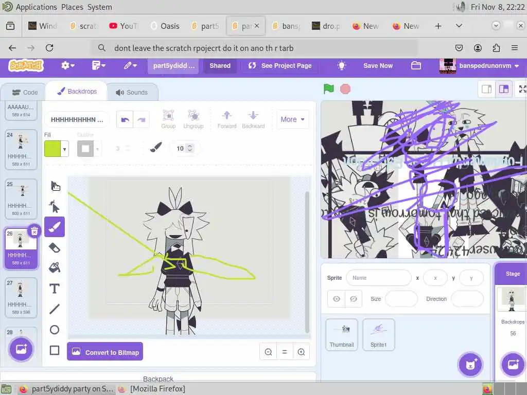Open banspedrunonvm account menu
This screenshot has width=527, height=395.
479,65
